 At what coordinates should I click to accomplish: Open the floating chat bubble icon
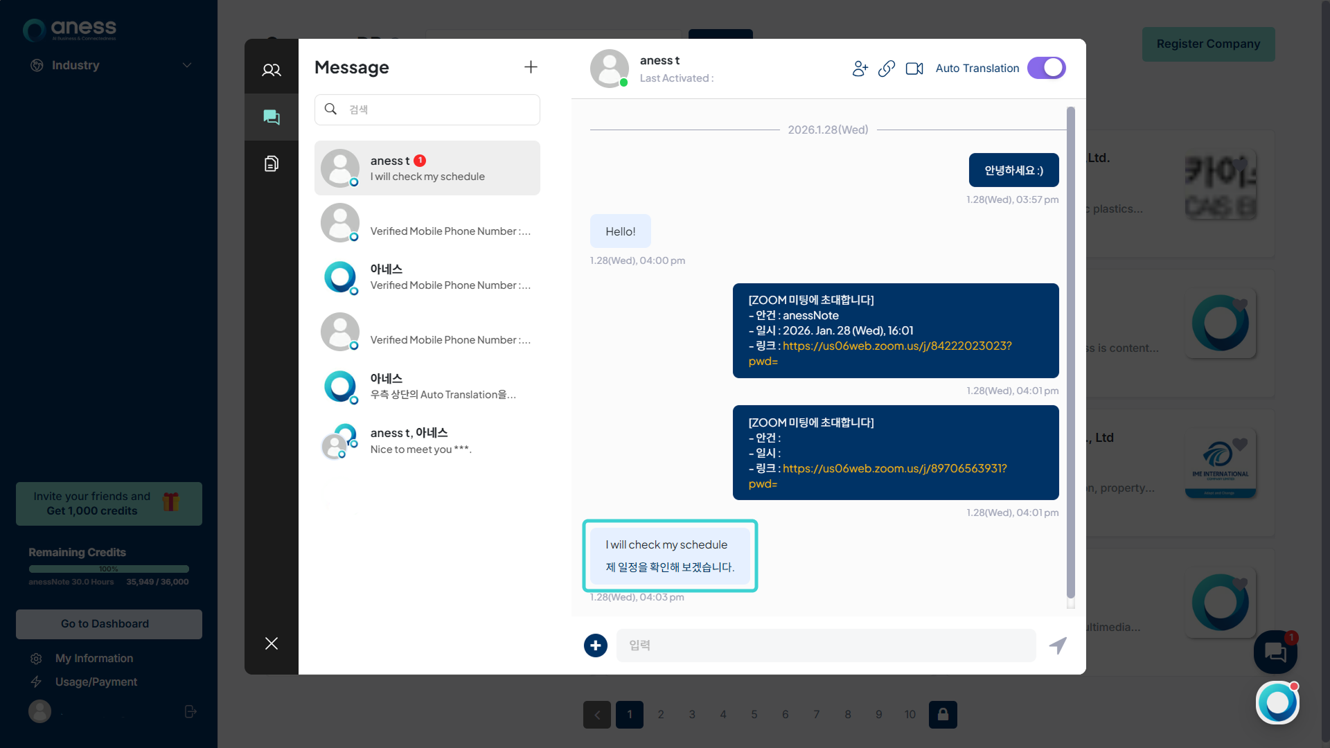(x=1275, y=652)
